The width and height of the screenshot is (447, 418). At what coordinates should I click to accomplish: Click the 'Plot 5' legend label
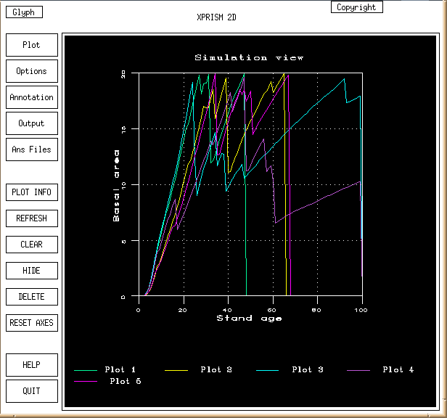pyautogui.click(x=126, y=381)
